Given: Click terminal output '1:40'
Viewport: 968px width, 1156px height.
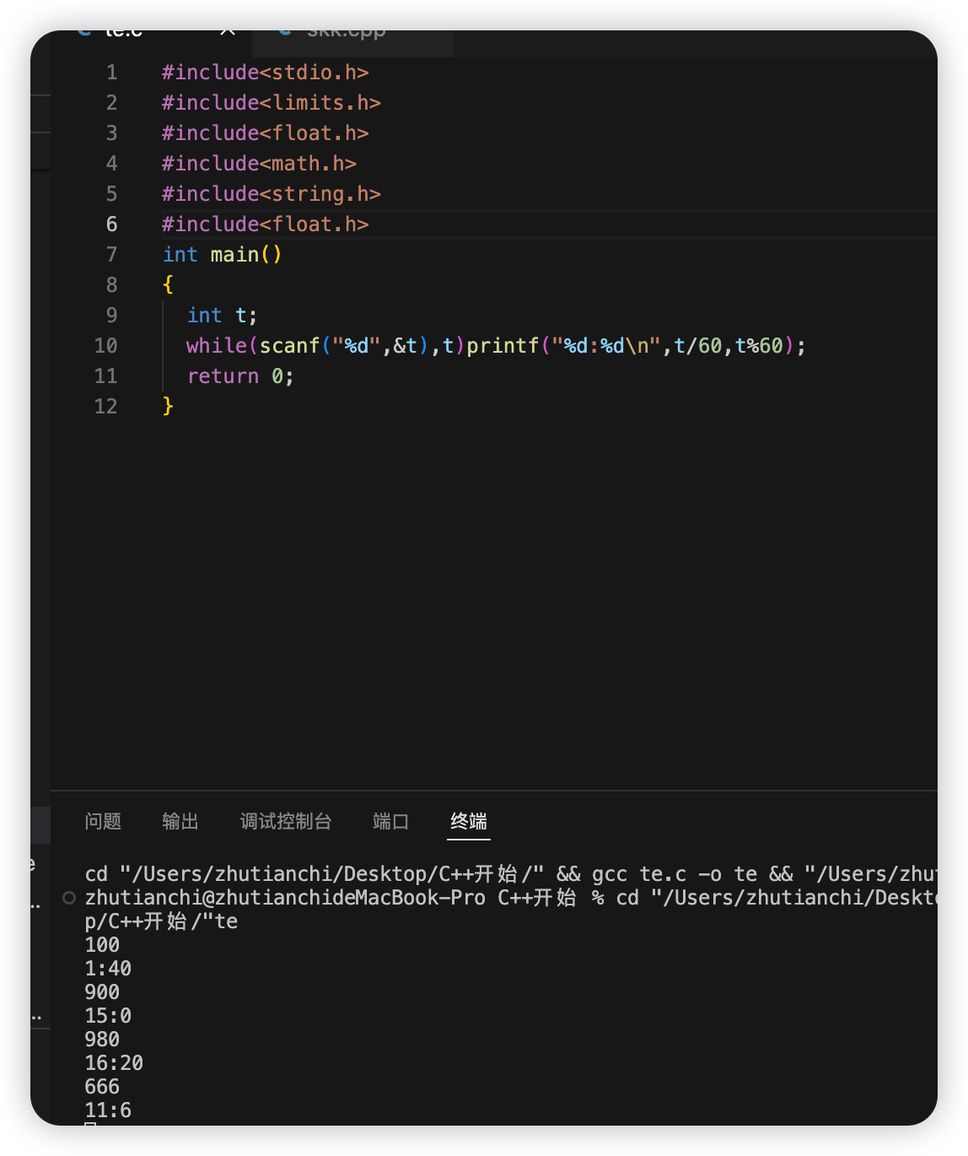Looking at the screenshot, I should pos(108,969).
